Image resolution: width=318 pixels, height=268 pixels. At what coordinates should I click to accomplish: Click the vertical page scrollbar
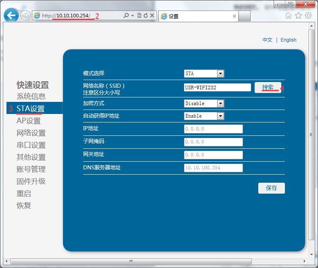(x=311, y=134)
